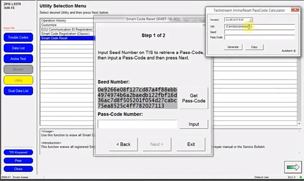Click the Input button beside Pass-Code field

coord(194,124)
